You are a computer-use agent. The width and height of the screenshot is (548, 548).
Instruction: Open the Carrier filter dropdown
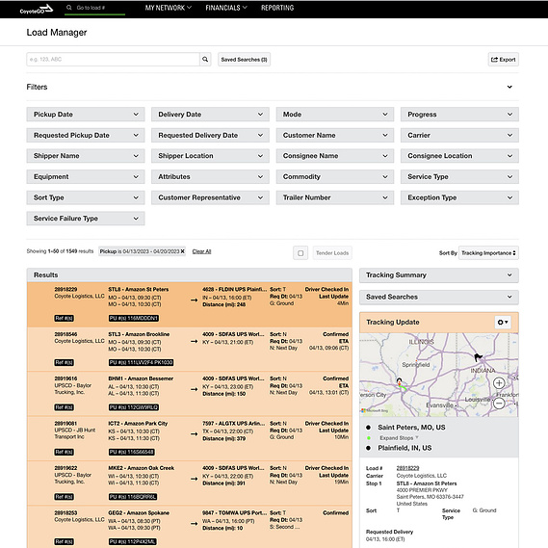[x=459, y=135]
